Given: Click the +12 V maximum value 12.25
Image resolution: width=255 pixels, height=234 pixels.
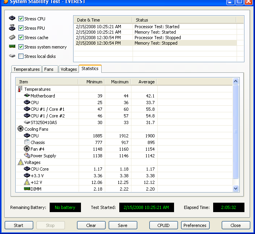Looking at the screenshot, I should tap(123, 182).
